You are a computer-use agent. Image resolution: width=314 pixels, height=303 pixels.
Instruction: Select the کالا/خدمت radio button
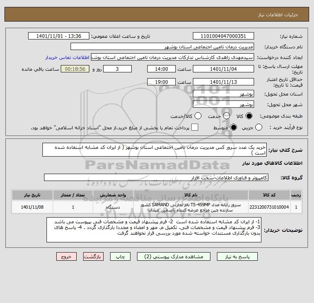(198, 116)
